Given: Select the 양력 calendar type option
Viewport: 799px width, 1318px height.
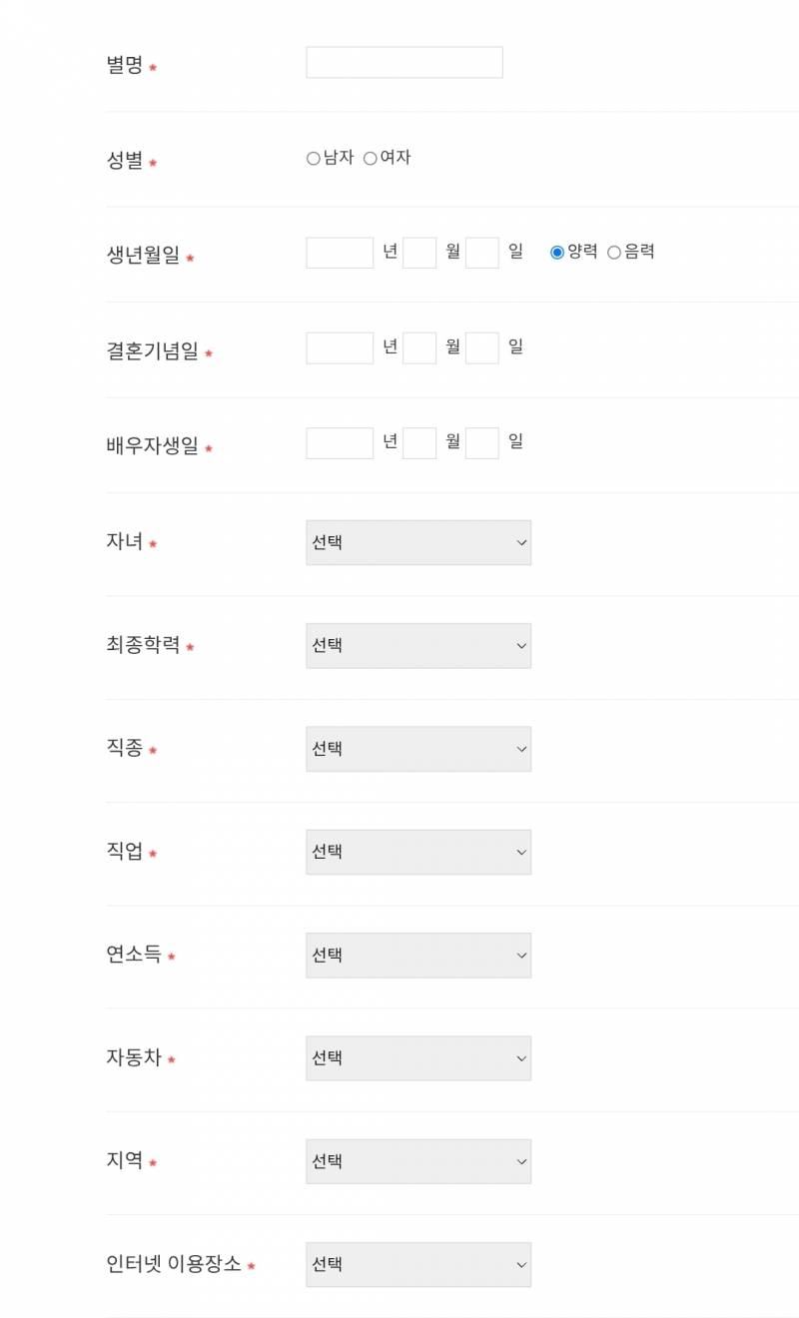Looking at the screenshot, I should [556, 252].
